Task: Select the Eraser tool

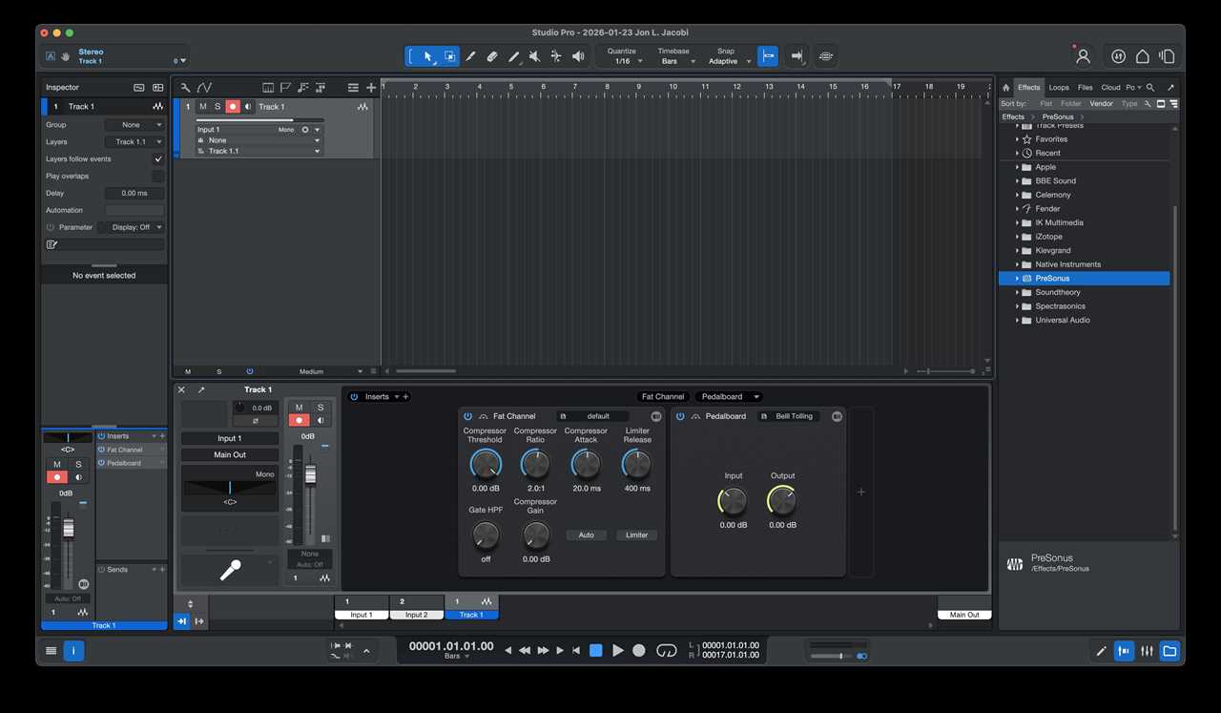Action: [x=492, y=55]
